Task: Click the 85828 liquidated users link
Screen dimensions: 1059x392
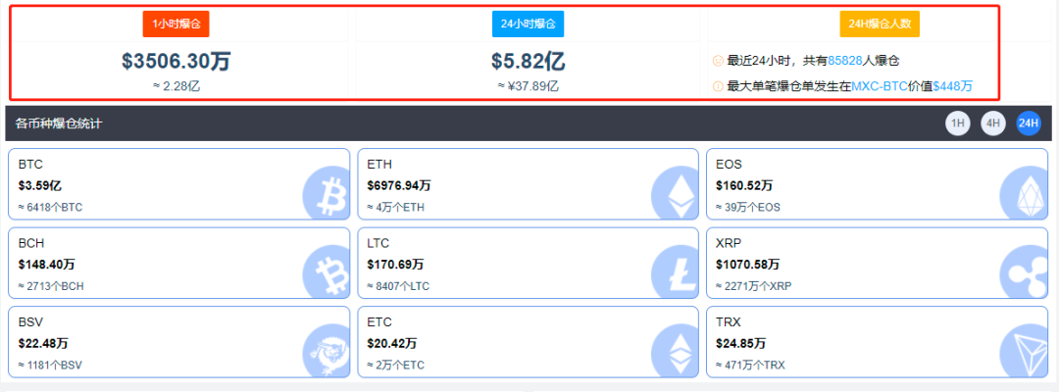Action: pyautogui.click(x=845, y=61)
